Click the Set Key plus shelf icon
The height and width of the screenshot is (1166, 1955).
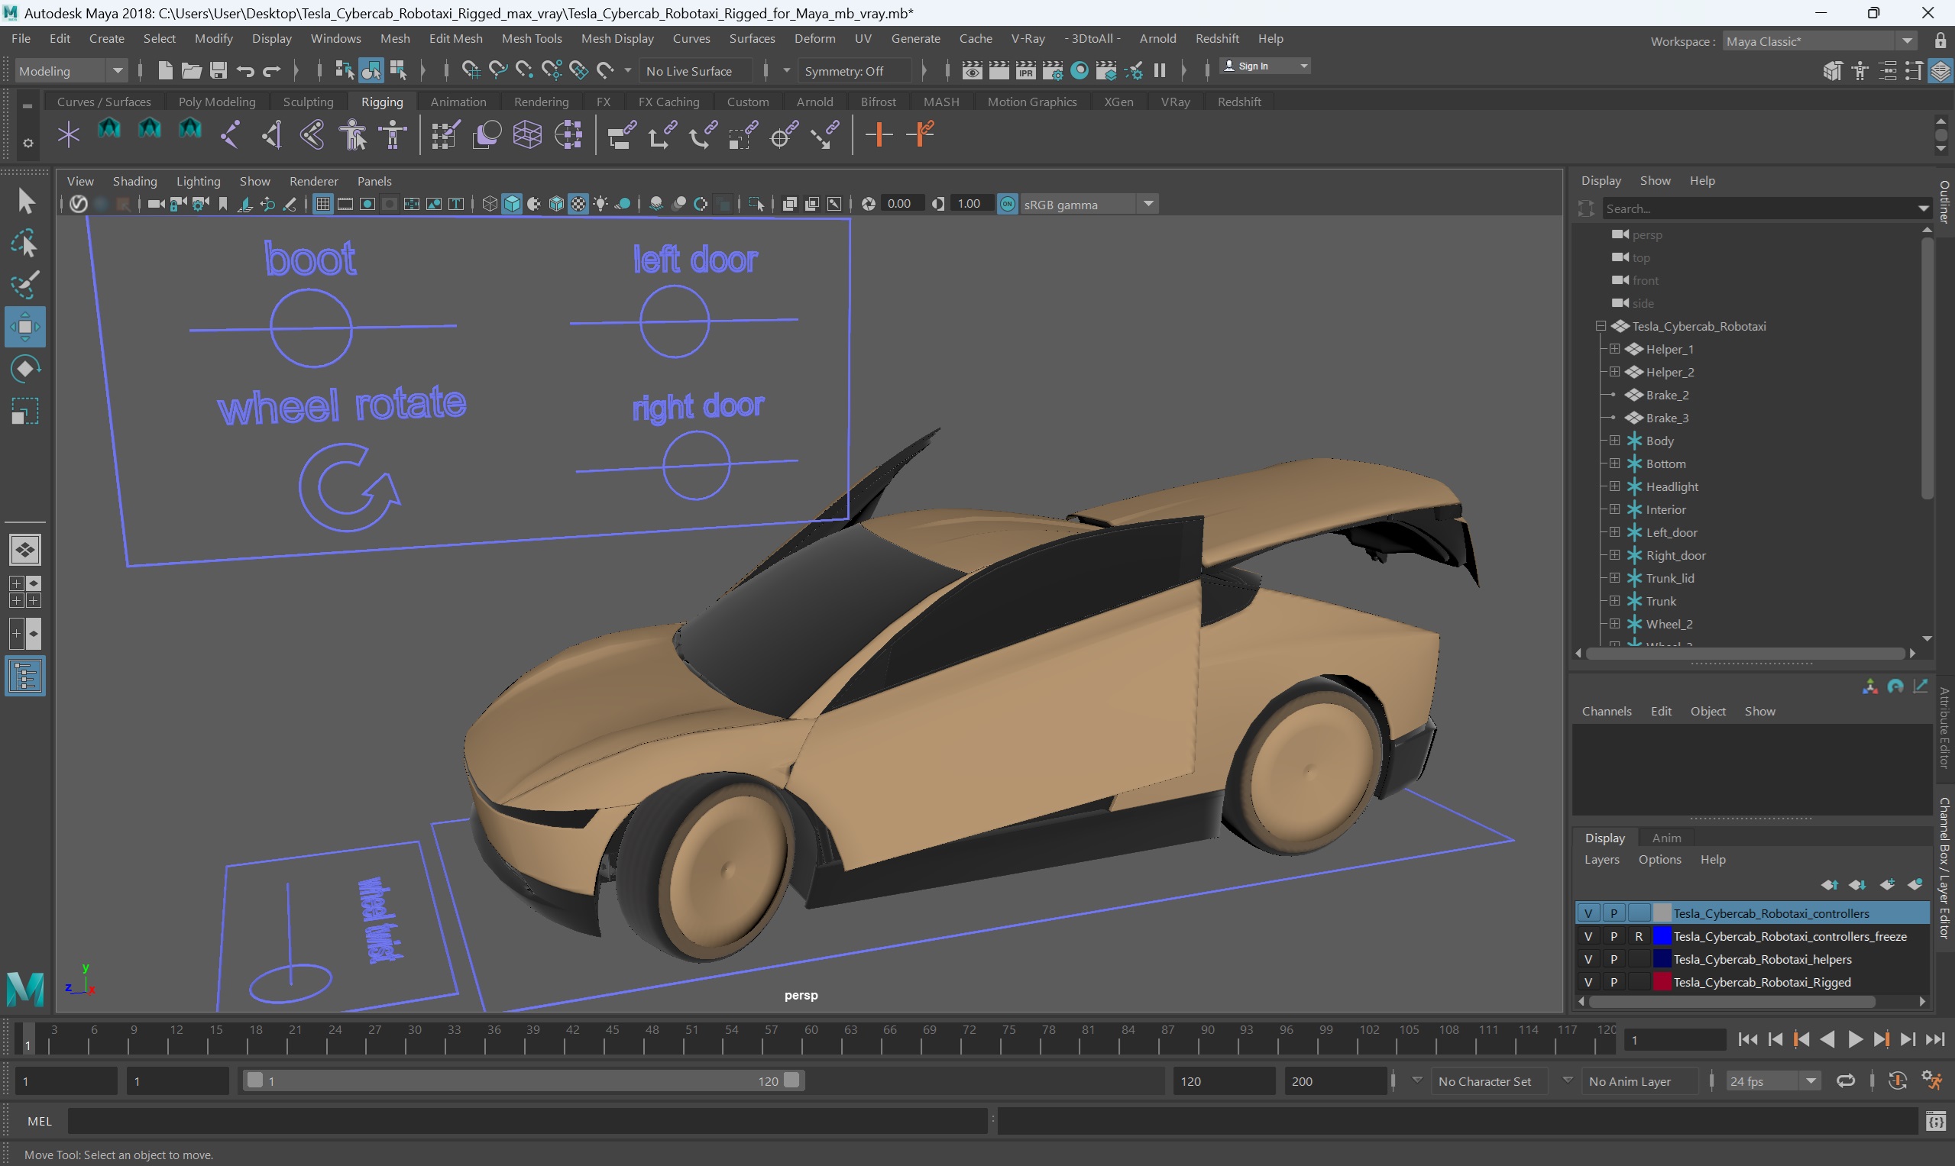pyautogui.click(x=878, y=134)
